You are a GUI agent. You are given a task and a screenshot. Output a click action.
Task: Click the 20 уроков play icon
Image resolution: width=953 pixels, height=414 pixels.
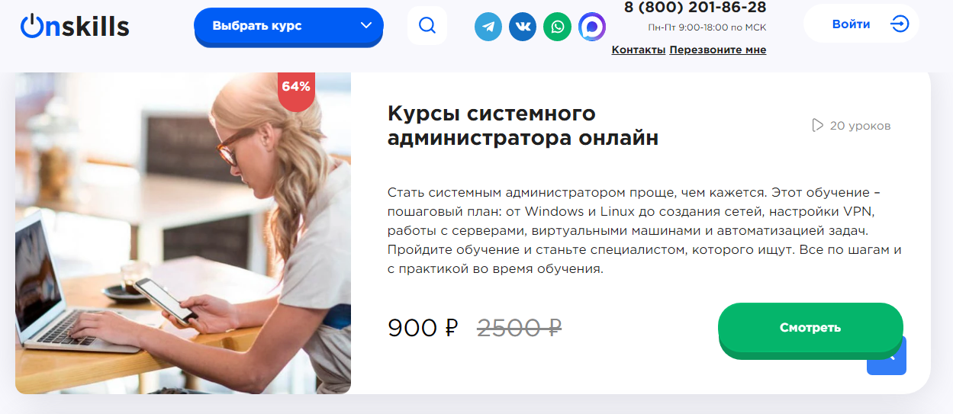tap(818, 125)
